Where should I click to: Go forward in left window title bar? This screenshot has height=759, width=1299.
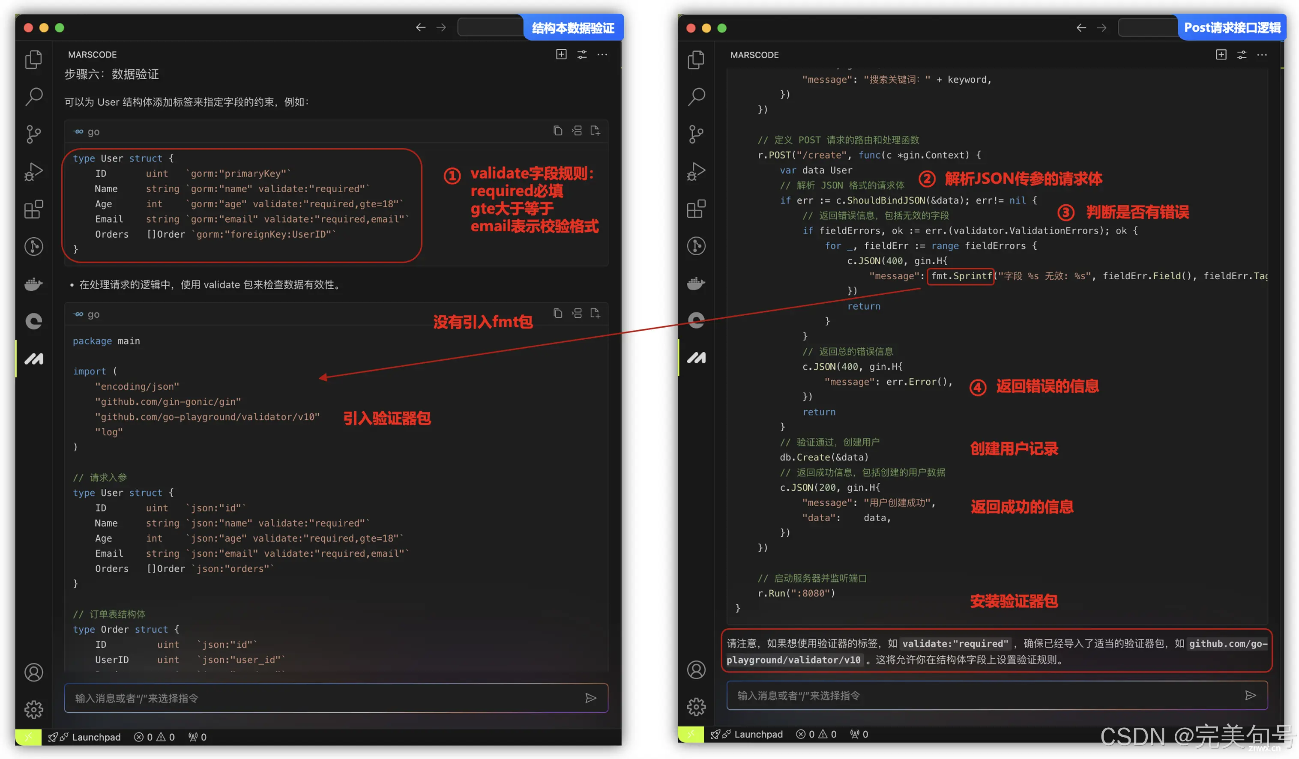pyautogui.click(x=441, y=27)
